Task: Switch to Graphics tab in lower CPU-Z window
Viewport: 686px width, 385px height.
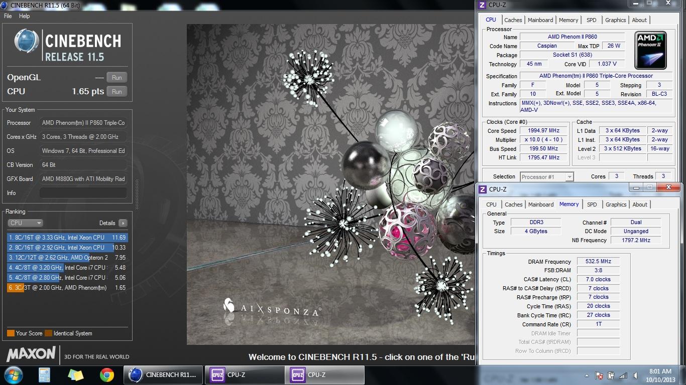Action: 616,205
